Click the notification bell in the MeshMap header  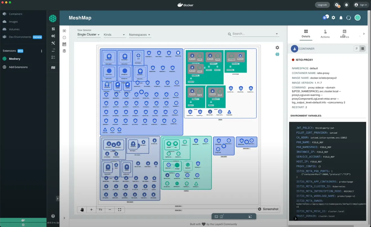[x=341, y=18]
